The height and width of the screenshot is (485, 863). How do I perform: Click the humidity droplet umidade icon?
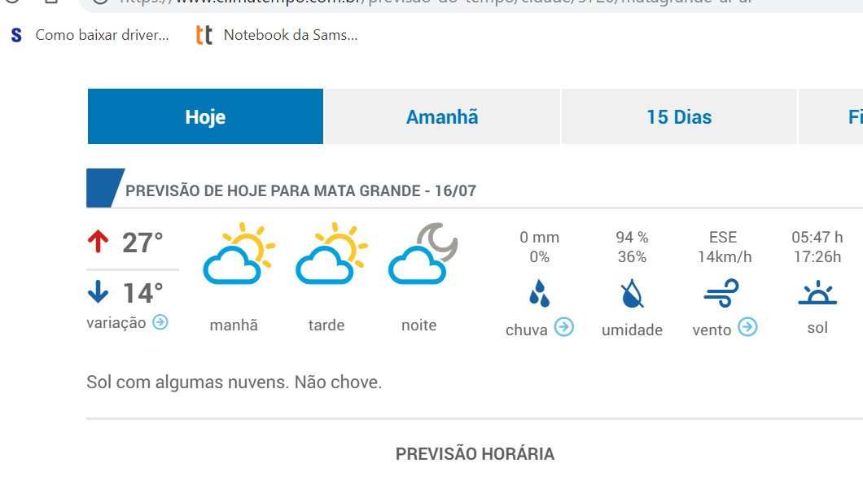pos(632,293)
